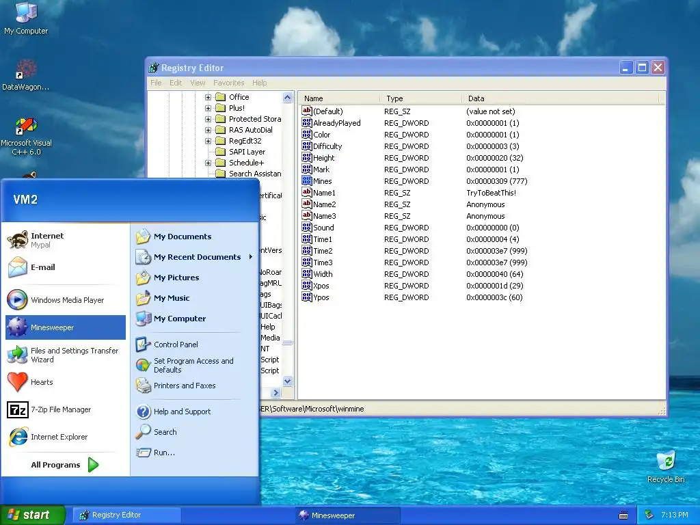
Task: Open Set Program Access and Defaults
Action: click(194, 365)
